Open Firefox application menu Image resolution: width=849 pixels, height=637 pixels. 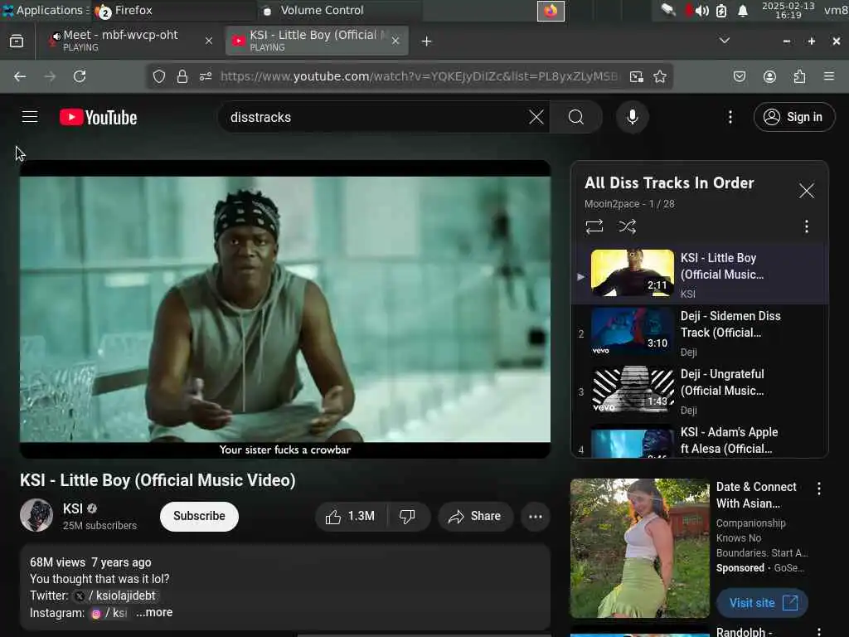point(828,76)
